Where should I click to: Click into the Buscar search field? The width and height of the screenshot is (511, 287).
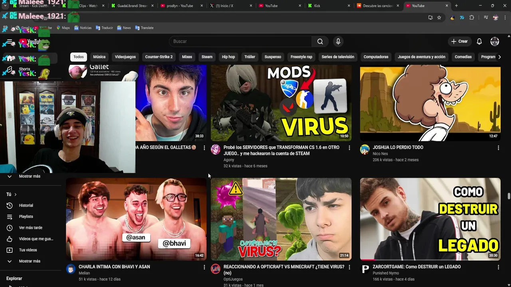241,41
